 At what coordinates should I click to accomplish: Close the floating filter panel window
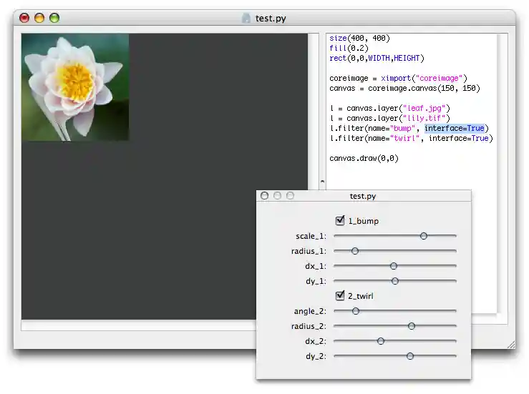(x=265, y=195)
